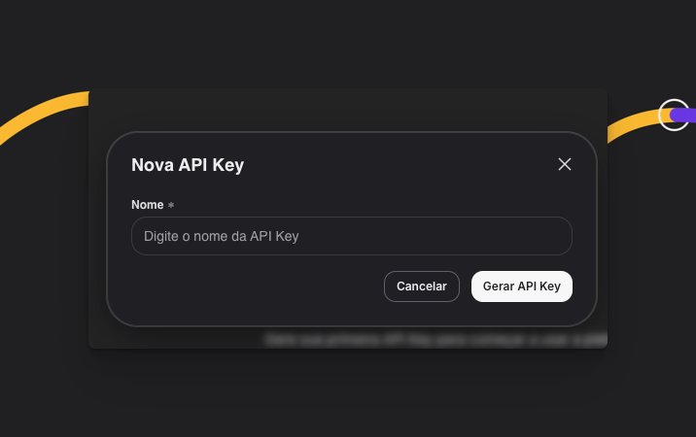
Task: Focus the Nome text field
Action: 351,236
